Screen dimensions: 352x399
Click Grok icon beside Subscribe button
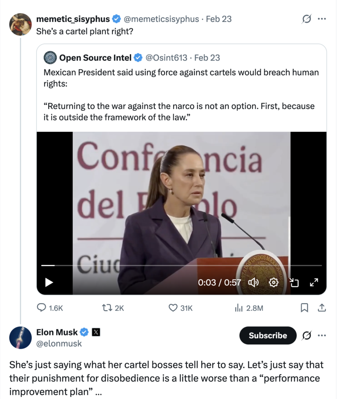point(306,335)
